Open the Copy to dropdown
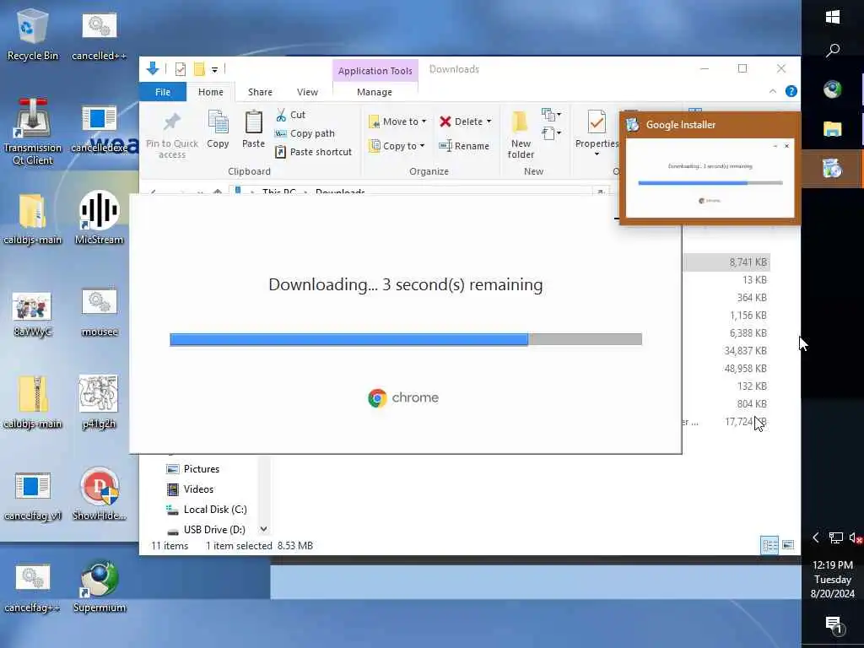Image resolution: width=864 pixels, height=648 pixels. (397, 145)
